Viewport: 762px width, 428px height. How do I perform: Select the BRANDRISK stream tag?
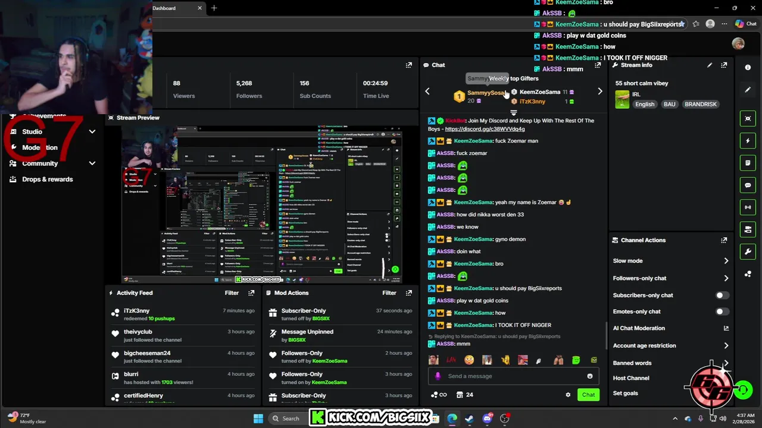click(x=701, y=104)
